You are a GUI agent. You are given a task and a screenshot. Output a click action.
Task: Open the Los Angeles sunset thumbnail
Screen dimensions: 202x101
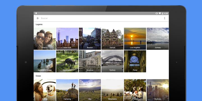pos(135,39)
